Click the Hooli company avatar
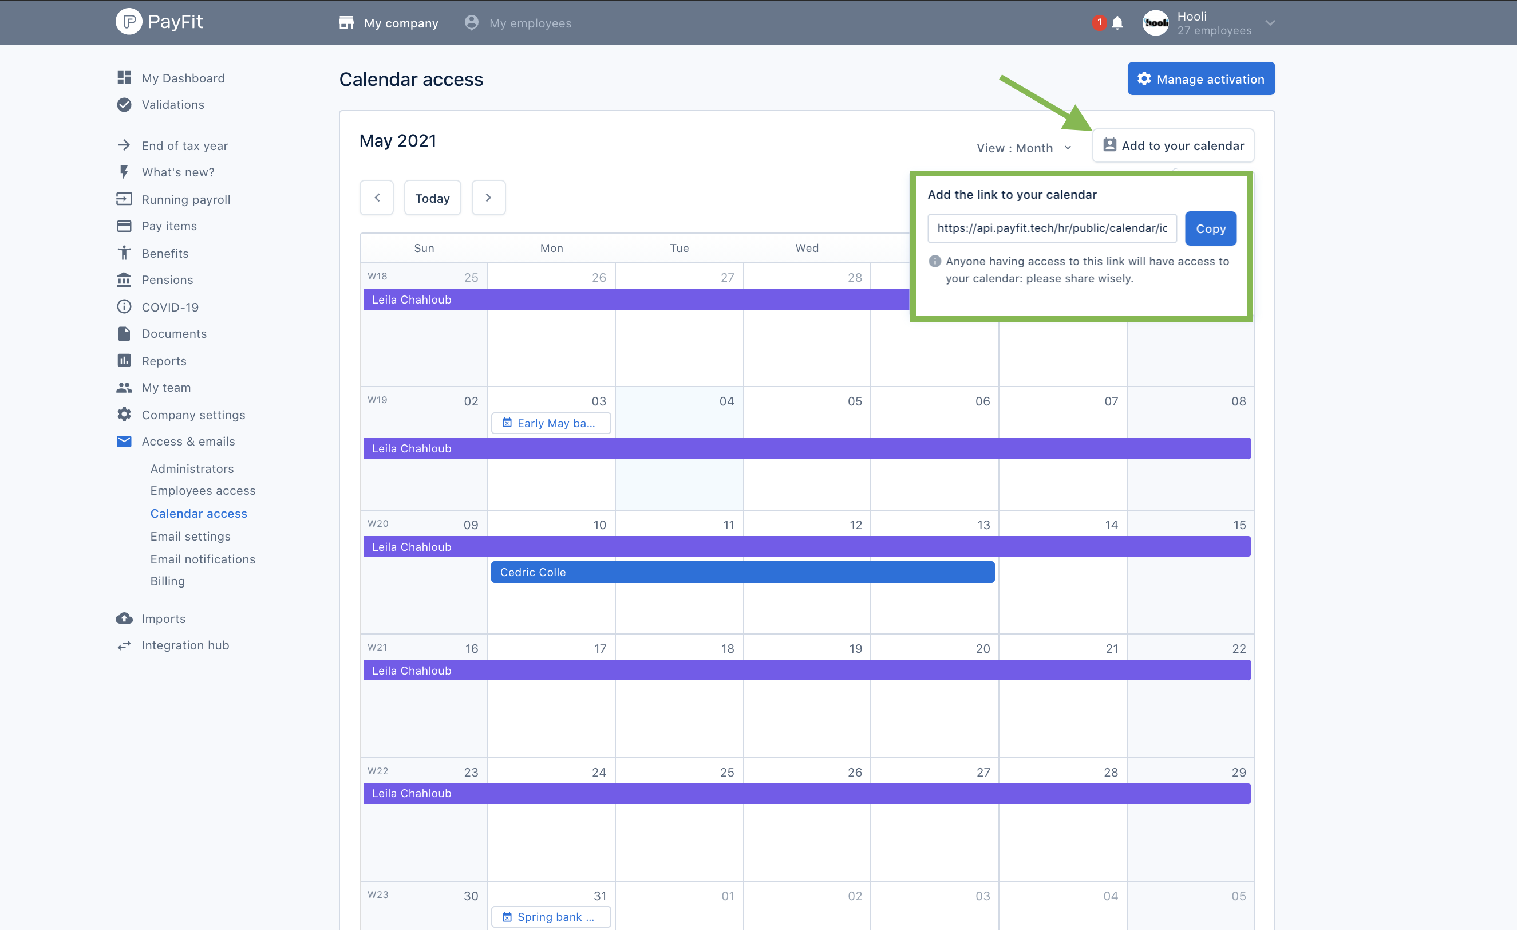The width and height of the screenshot is (1517, 930). click(1156, 23)
